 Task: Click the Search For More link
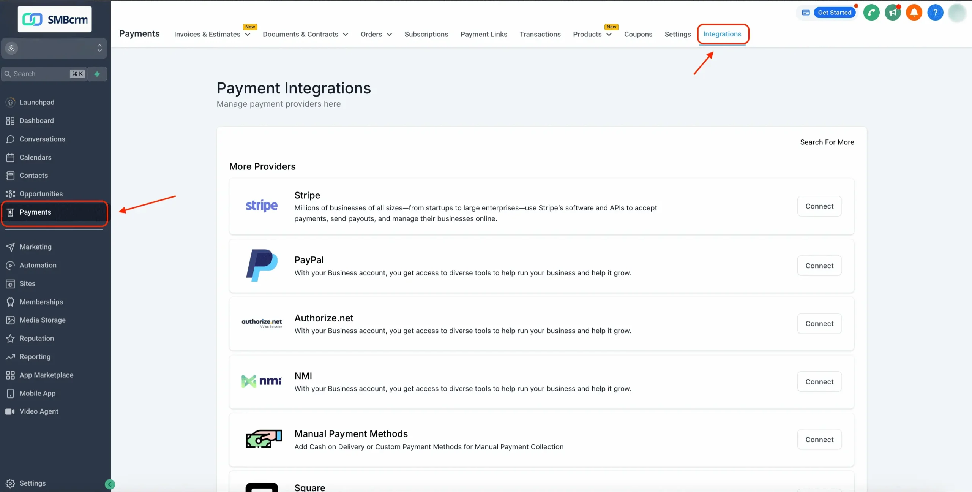coord(827,142)
